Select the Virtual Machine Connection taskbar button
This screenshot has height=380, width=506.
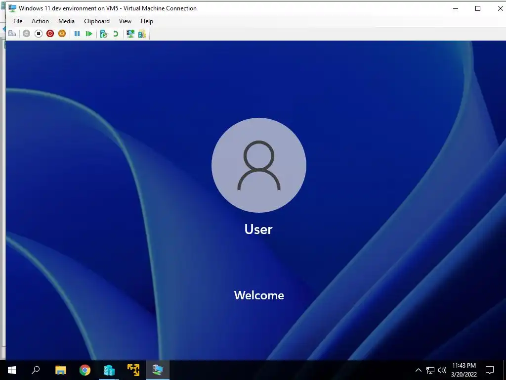158,370
